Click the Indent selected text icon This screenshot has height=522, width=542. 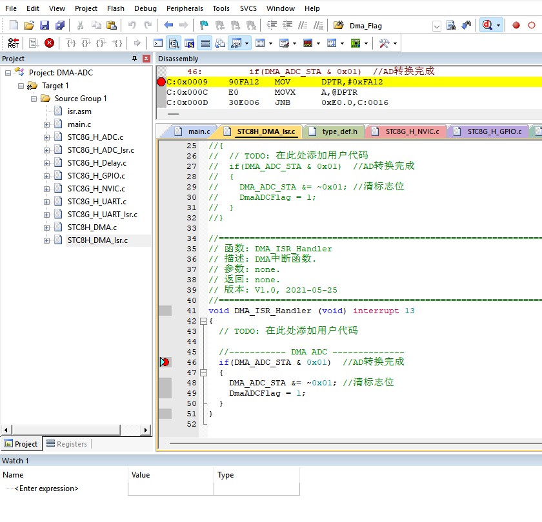[x=272, y=25]
